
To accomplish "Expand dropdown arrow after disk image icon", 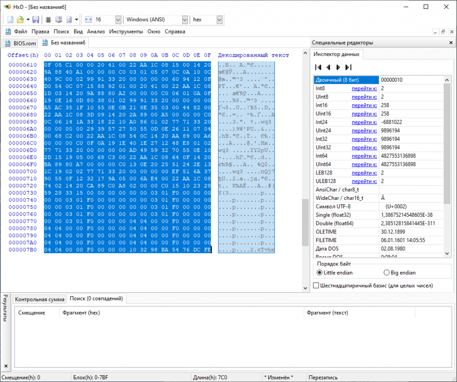I will (x=76, y=20).
